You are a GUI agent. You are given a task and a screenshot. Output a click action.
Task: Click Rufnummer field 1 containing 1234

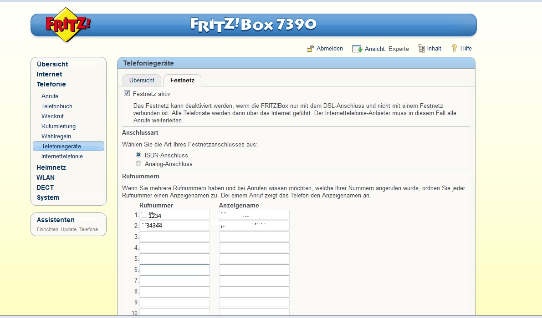[174, 215]
